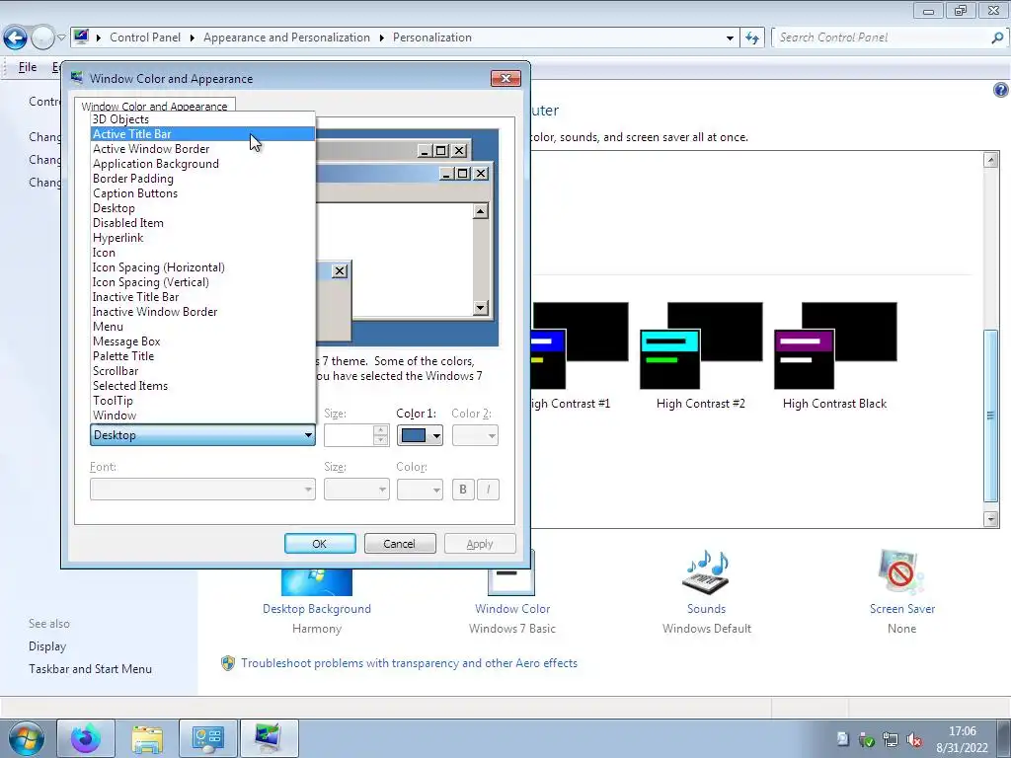The height and width of the screenshot is (758, 1011).
Task: Click the OK button
Action: 320,544
